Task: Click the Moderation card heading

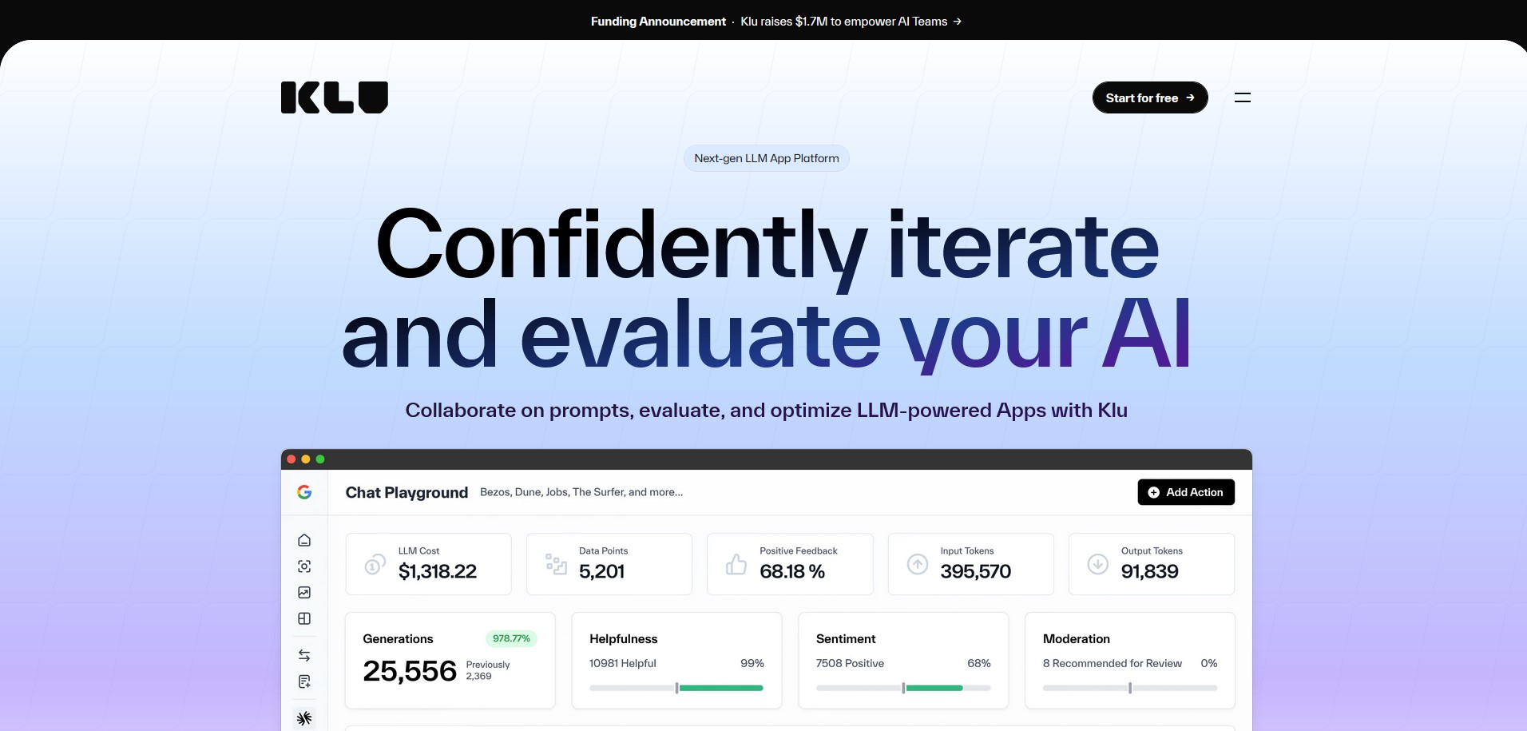Action: (x=1077, y=638)
